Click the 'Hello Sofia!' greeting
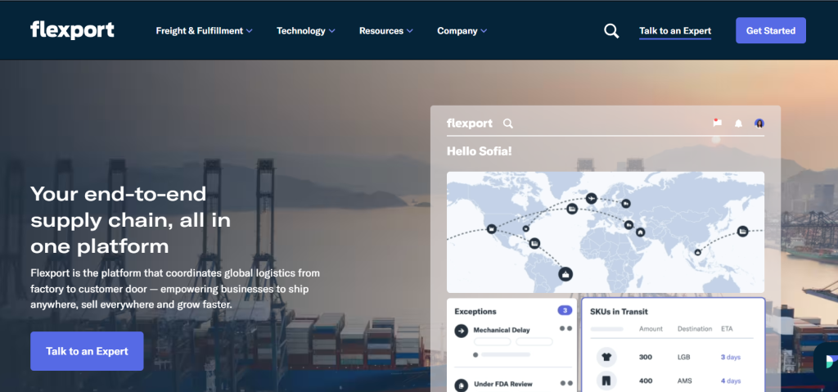The width and height of the screenshot is (838, 392). pyautogui.click(x=480, y=151)
